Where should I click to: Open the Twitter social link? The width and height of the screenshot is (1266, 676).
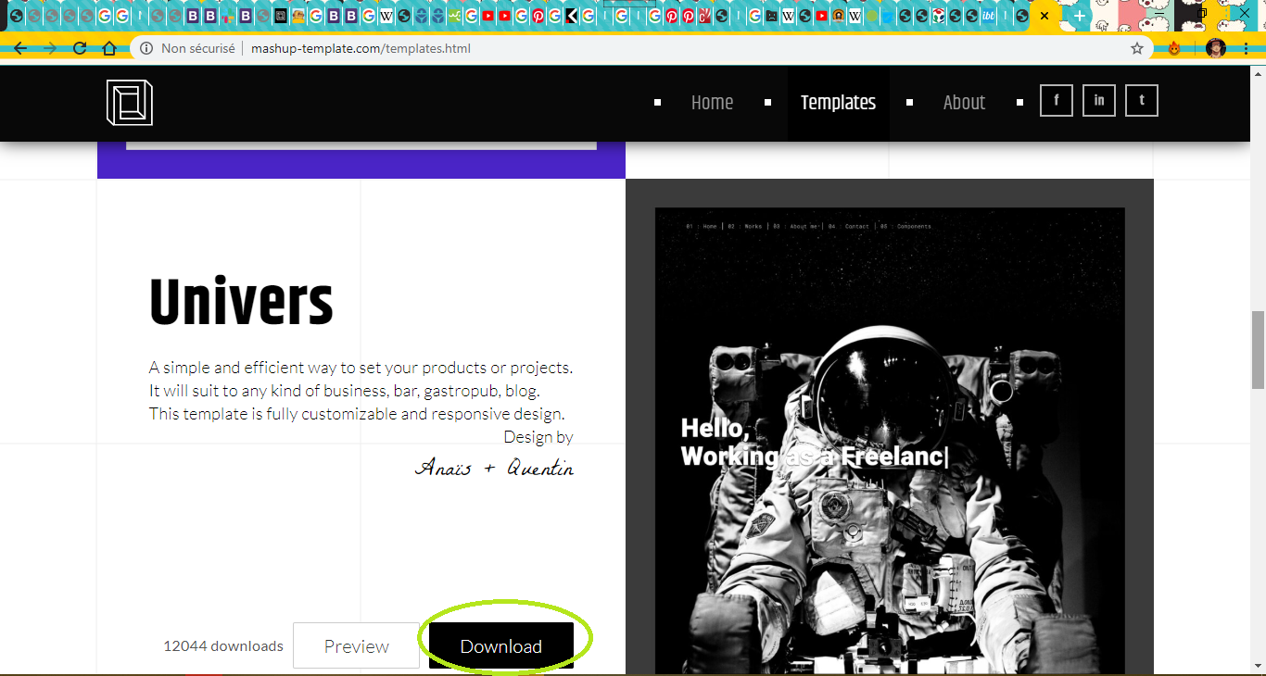pyautogui.click(x=1142, y=101)
